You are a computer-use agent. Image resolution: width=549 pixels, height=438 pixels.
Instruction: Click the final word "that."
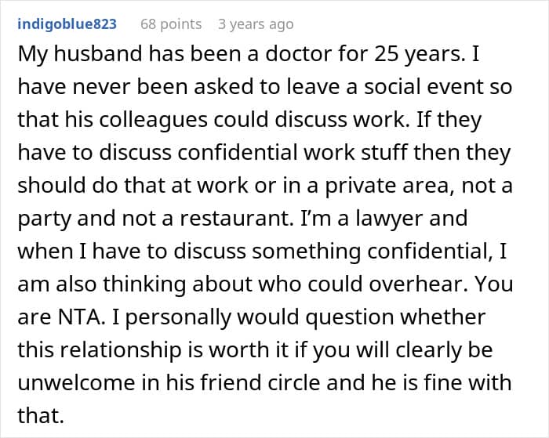(41, 415)
